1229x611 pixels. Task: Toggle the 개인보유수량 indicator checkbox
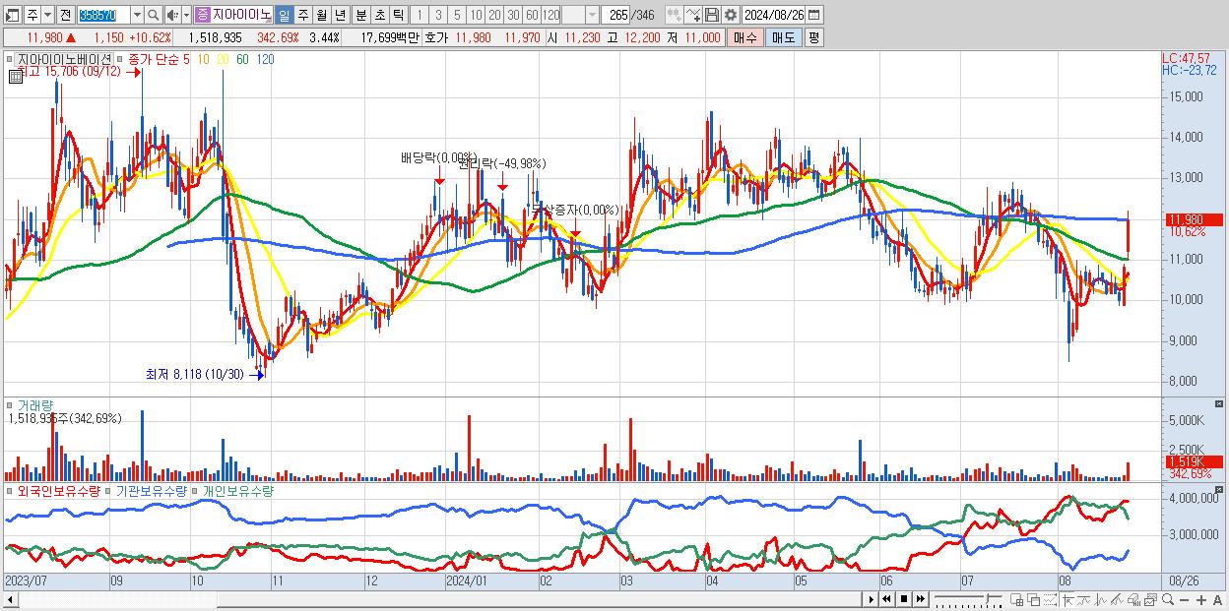[x=195, y=490]
